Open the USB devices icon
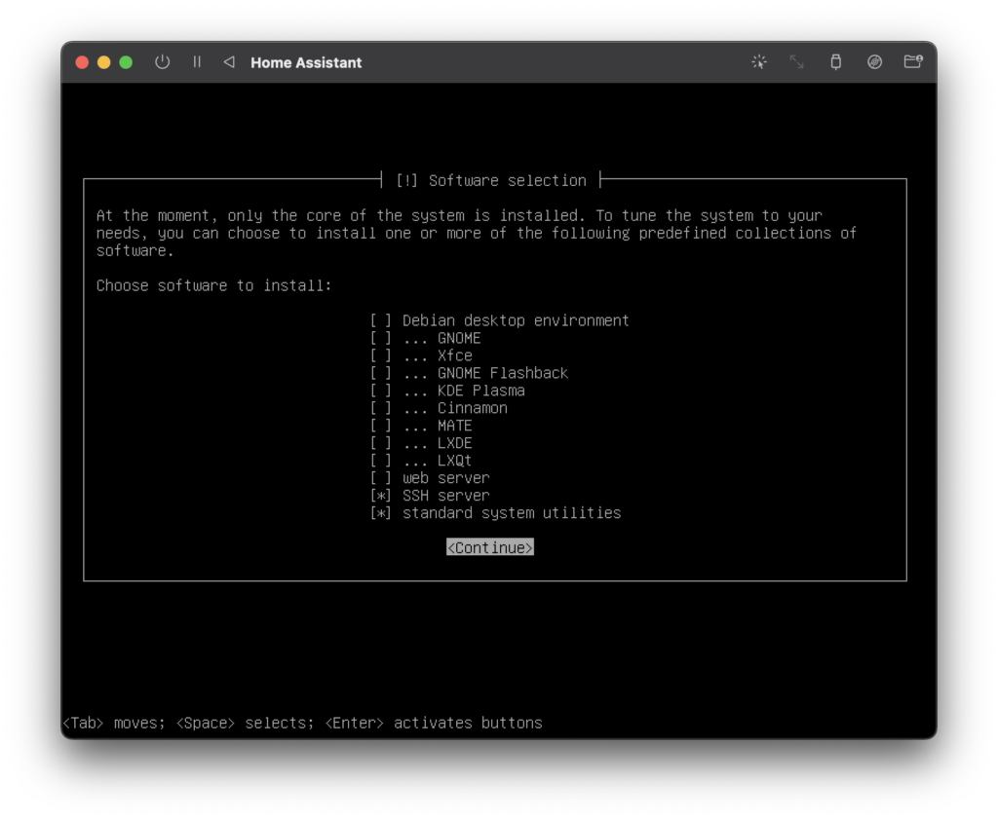 [835, 61]
